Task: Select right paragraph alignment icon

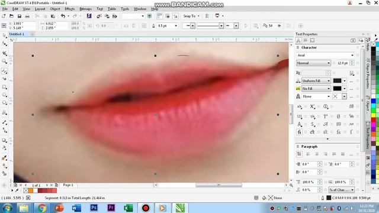Action: point(326,154)
